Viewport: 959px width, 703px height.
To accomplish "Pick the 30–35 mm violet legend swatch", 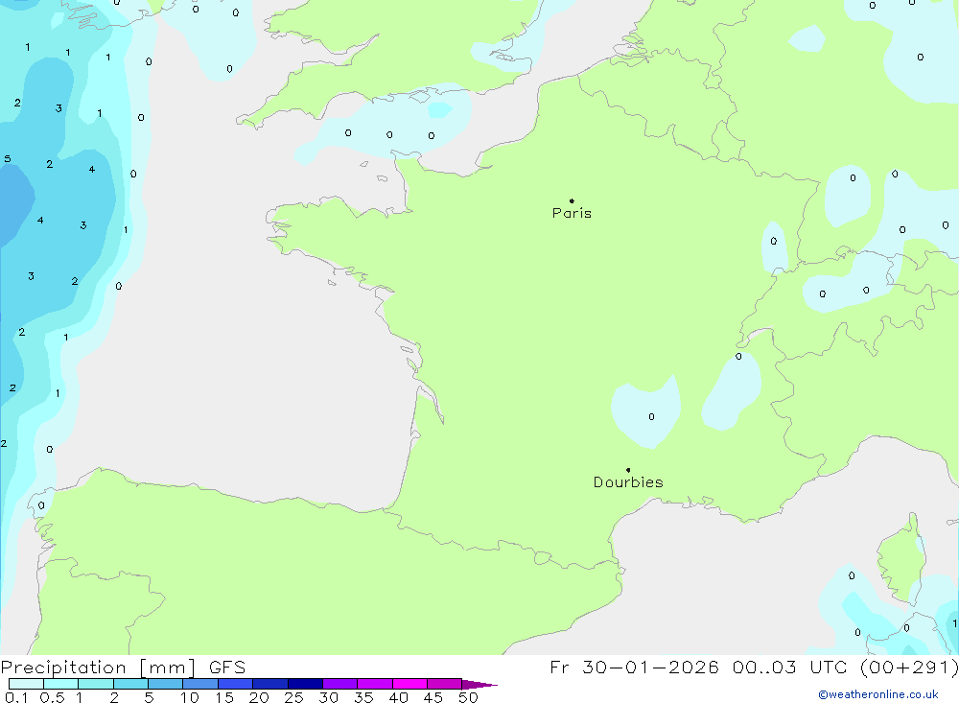I will tap(340, 684).
